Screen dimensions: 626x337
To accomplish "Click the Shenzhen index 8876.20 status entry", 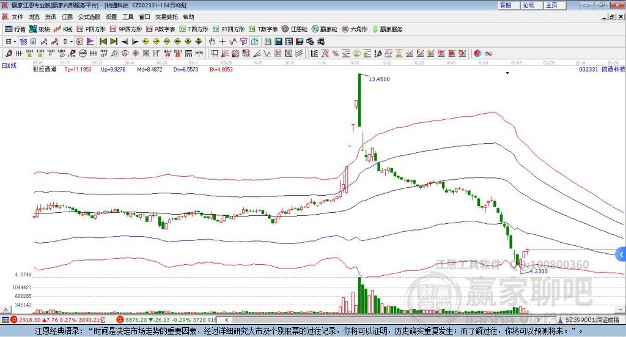I will point(166,320).
